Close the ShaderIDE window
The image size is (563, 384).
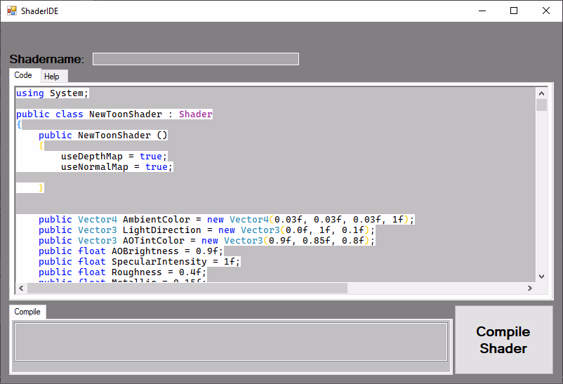click(546, 11)
